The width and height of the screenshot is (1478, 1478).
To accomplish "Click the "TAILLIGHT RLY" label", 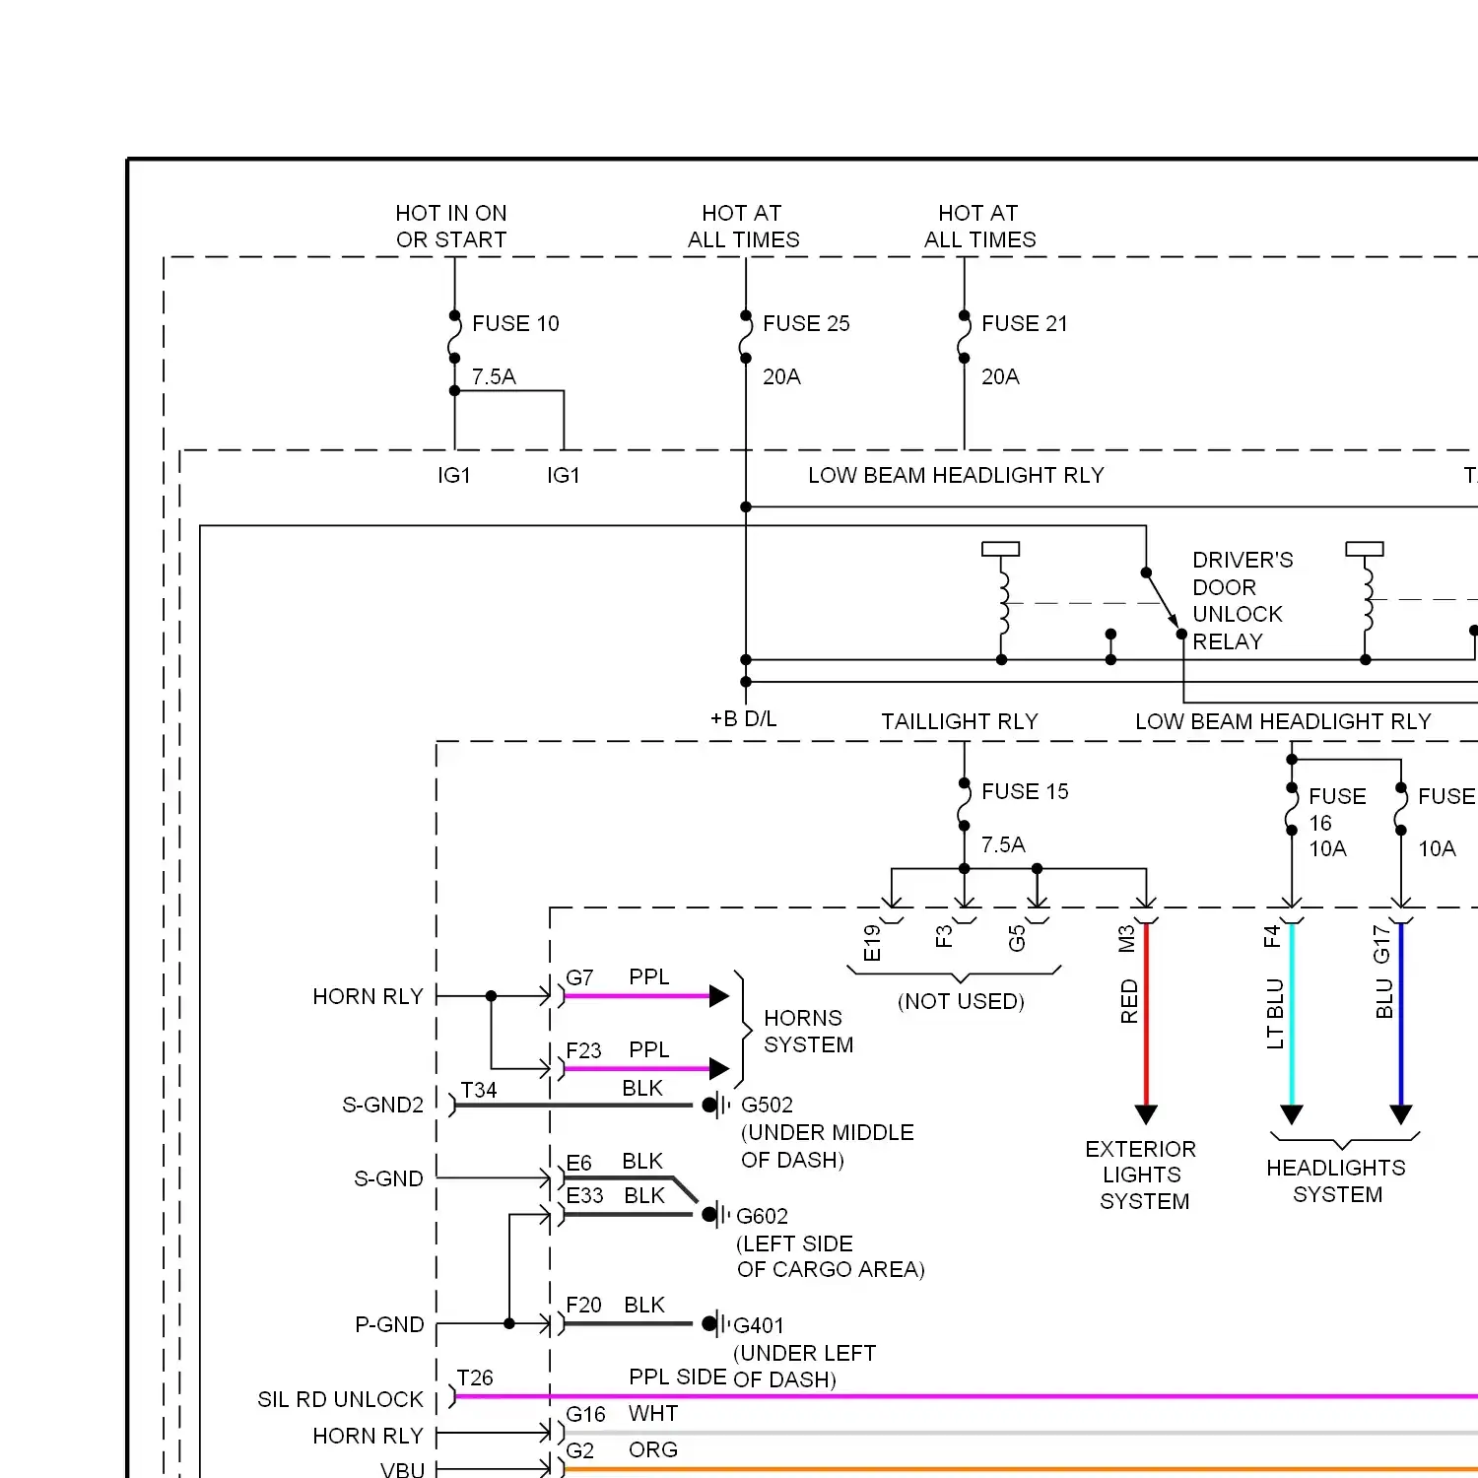I will tap(960, 721).
